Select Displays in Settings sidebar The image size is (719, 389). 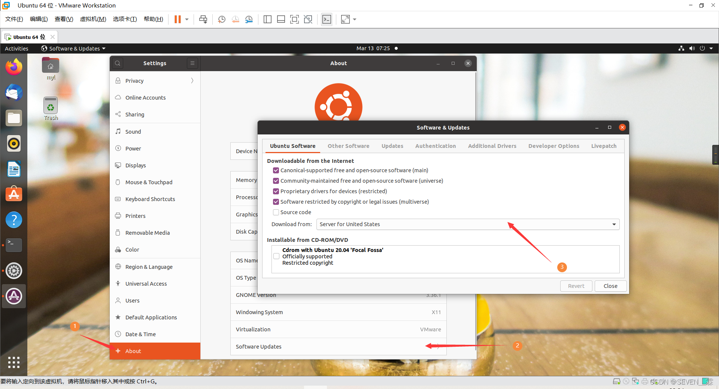155,165
